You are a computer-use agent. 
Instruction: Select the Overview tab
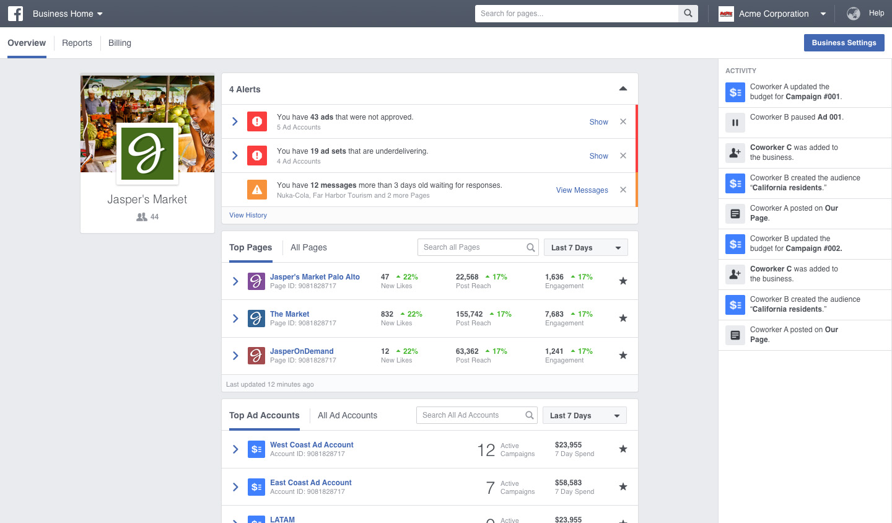(27, 43)
